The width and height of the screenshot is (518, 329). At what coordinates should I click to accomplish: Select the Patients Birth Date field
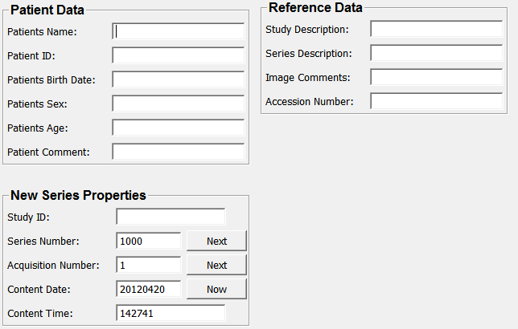(x=178, y=79)
